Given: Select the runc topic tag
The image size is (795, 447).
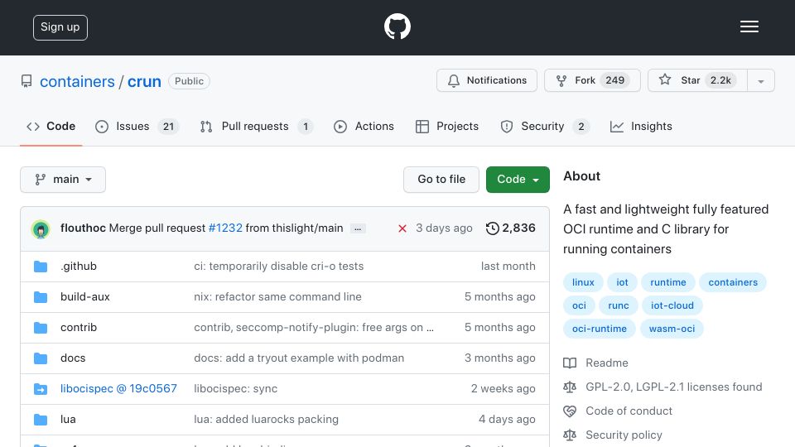Looking at the screenshot, I should tap(618, 305).
